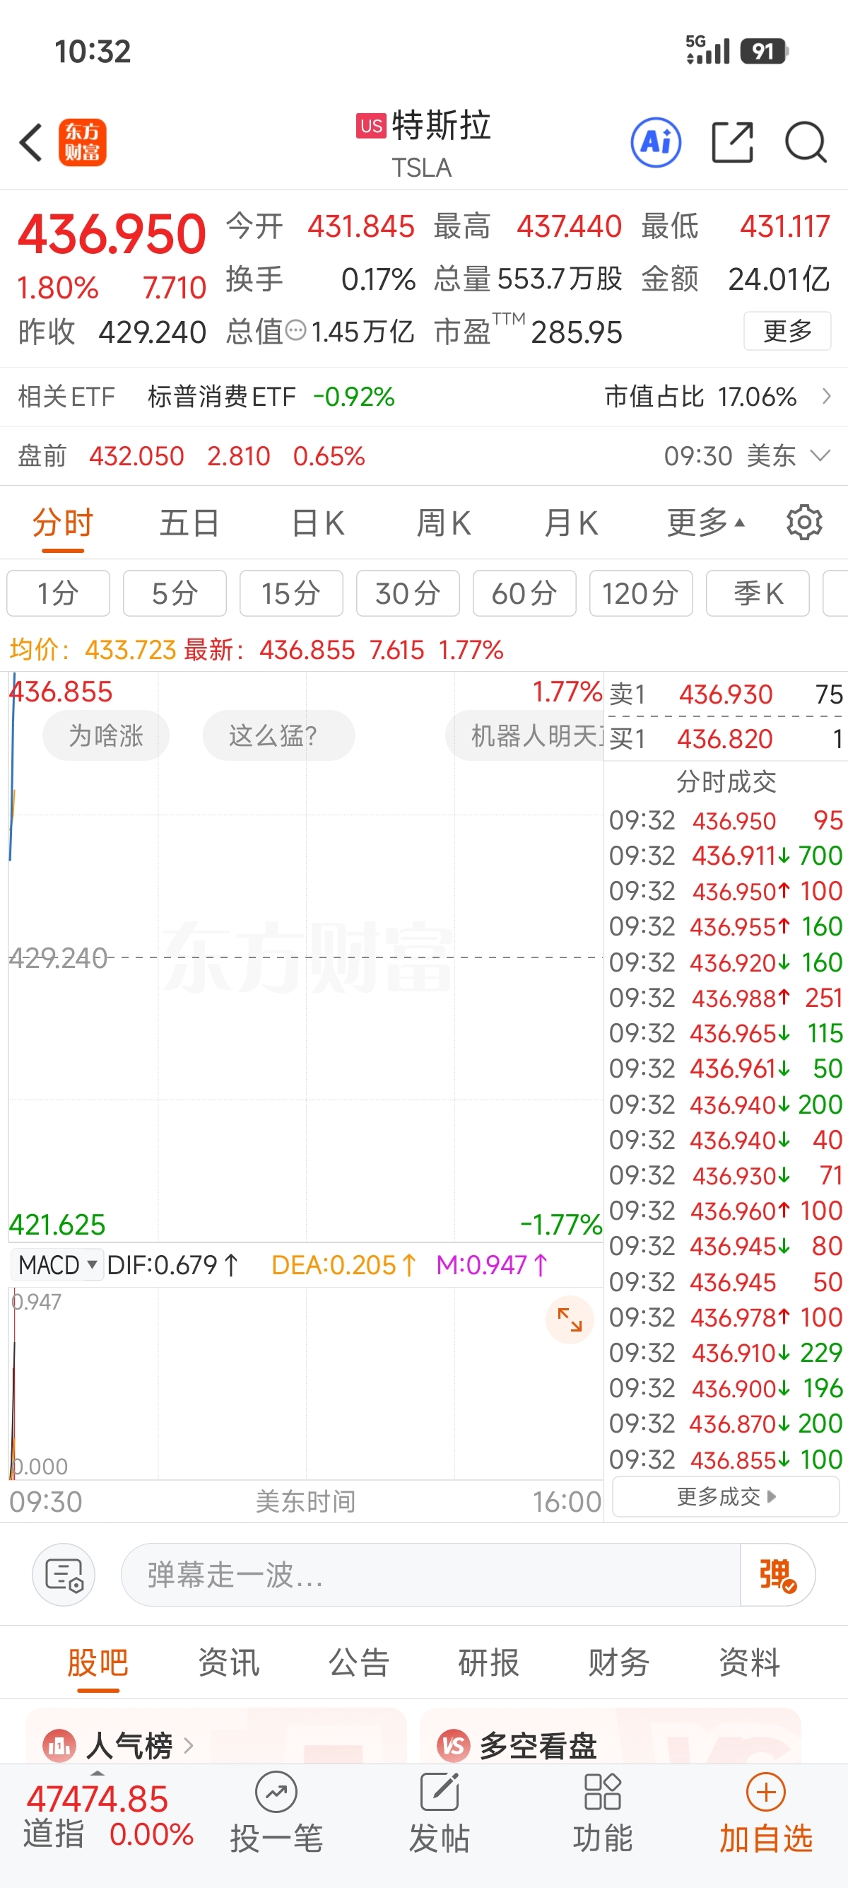Open related ETF chevron arrow
848x1888 pixels.
click(x=827, y=397)
